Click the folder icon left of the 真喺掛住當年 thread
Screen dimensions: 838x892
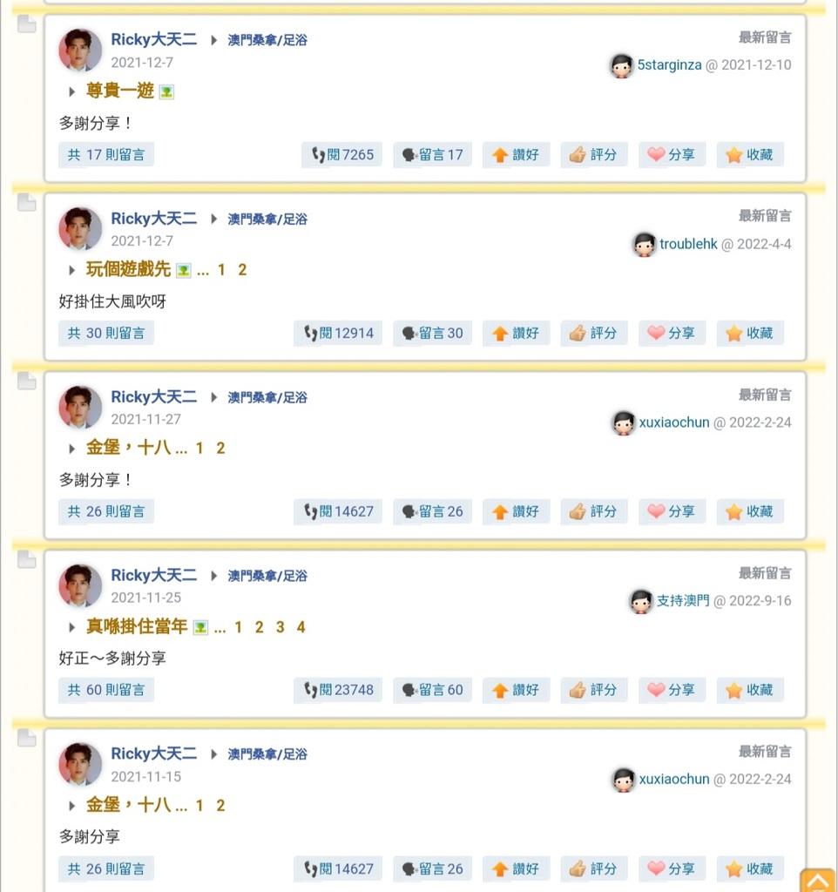pyautogui.click(x=27, y=559)
